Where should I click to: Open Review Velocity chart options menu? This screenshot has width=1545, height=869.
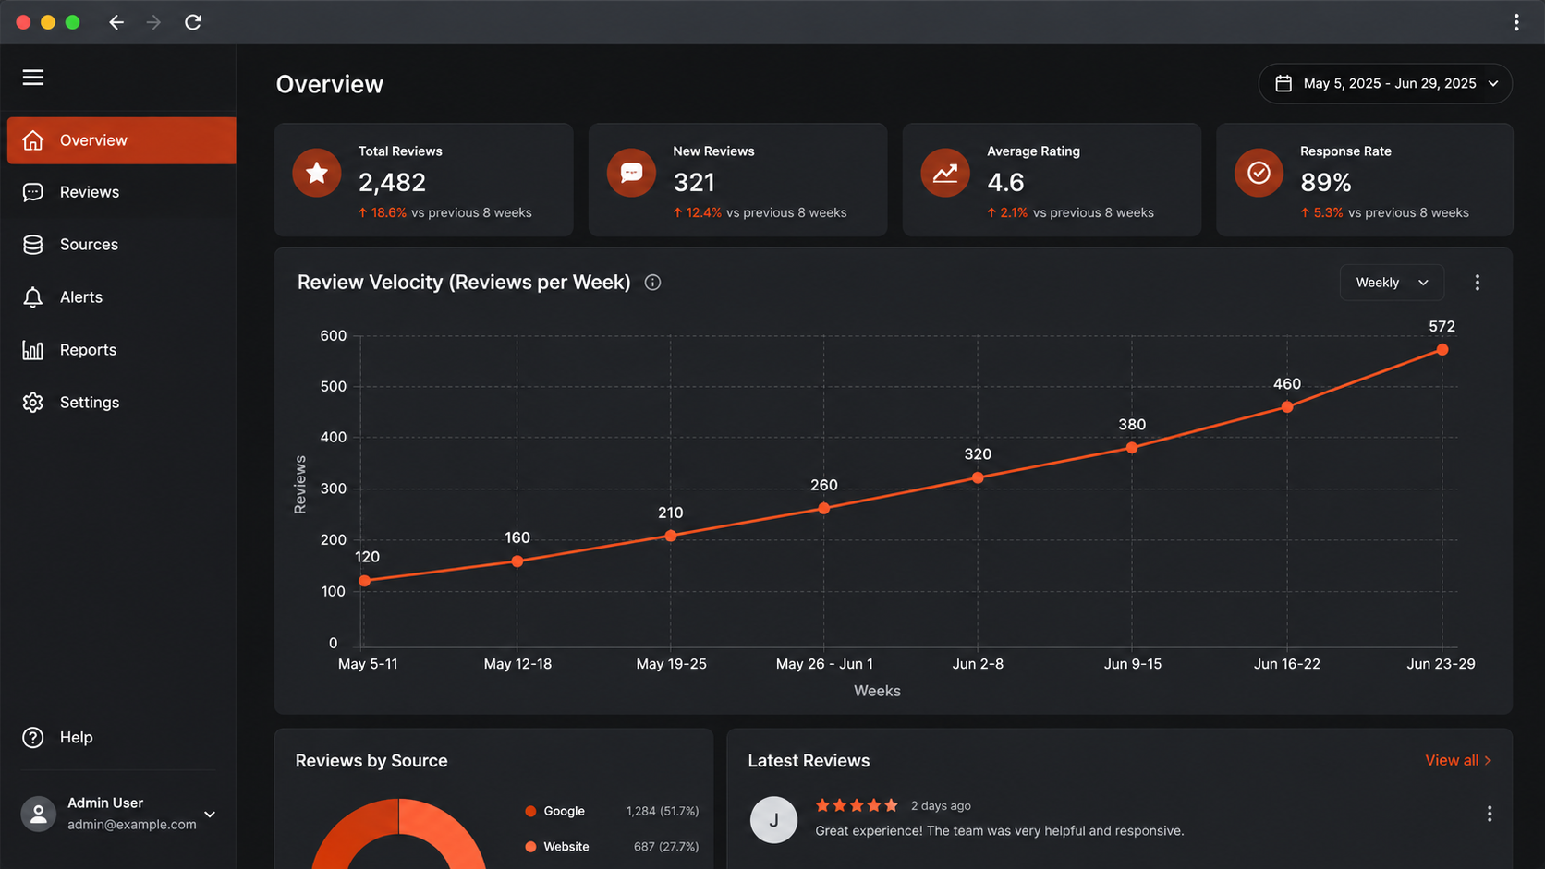click(x=1477, y=283)
